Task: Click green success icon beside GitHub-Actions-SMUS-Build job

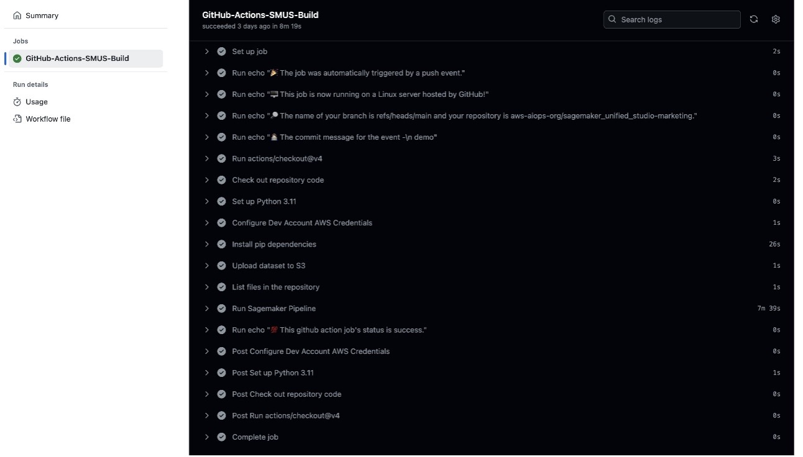Action: point(17,58)
